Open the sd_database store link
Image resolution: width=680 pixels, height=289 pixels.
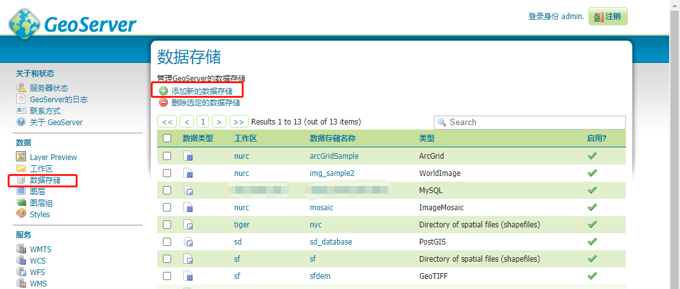tap(331, 242)
